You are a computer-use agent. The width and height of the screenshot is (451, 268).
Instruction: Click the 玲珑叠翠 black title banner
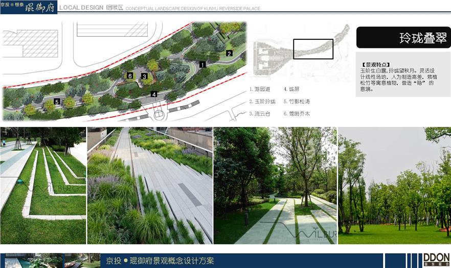click(403, 38)
